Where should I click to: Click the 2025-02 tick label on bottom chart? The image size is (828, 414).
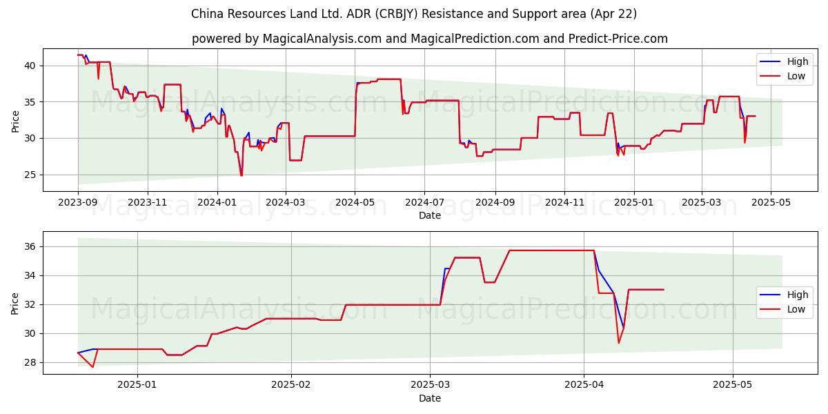[x=291, y=386]
